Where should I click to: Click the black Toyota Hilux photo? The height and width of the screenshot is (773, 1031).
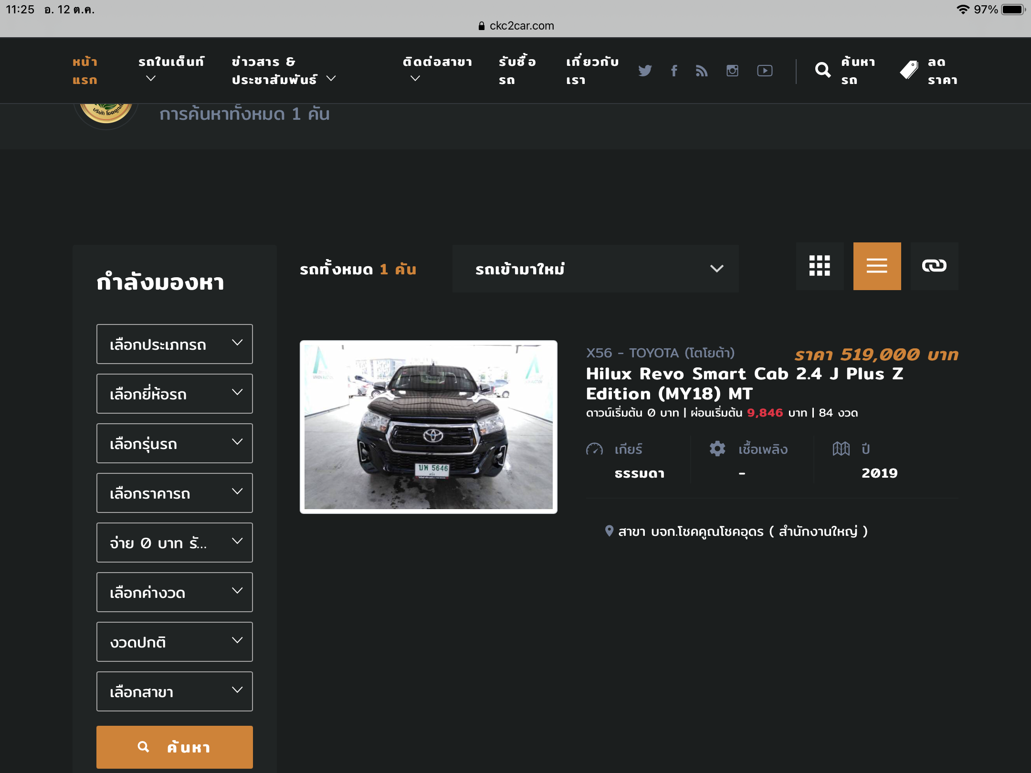428,427
